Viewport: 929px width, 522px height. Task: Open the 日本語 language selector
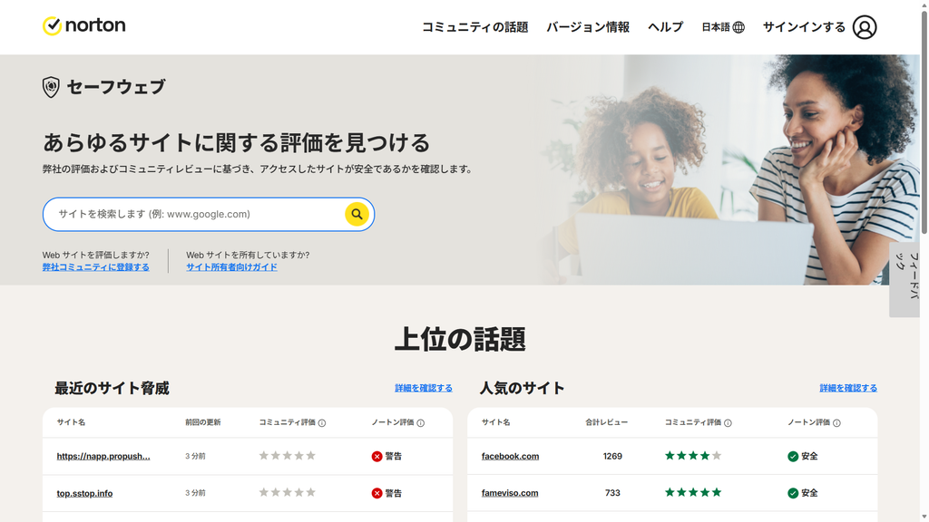click(723, 27)
